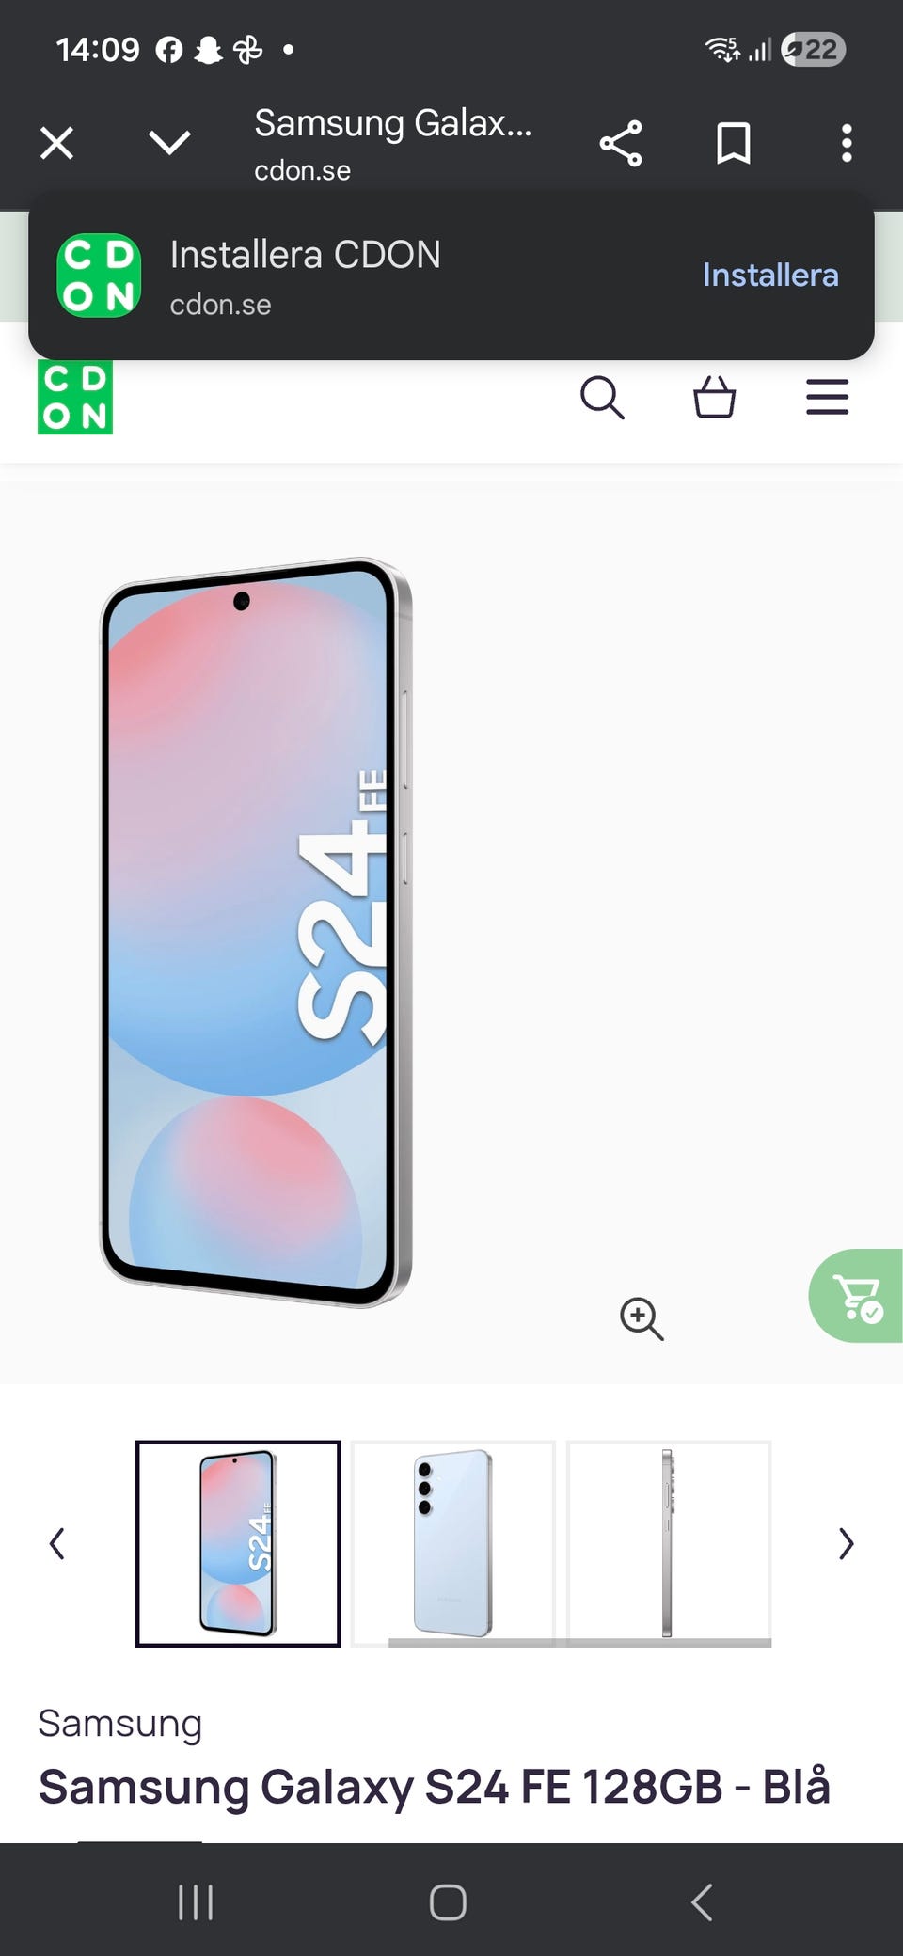Open the browser three-dot menu

coord(847,144)
